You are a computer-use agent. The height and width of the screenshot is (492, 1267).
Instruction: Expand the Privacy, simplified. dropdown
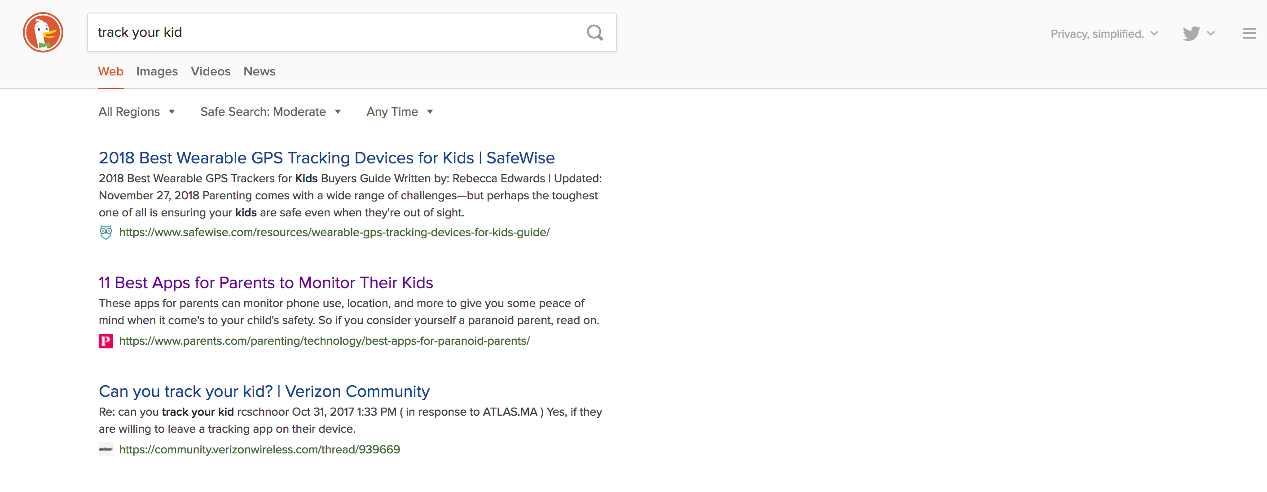coord(1104,34)
